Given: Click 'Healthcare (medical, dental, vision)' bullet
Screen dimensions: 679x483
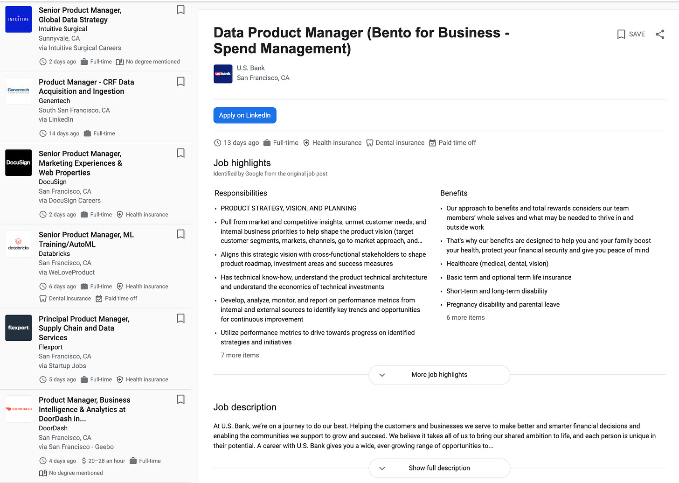Looking at the screenshot, I should pyautogui.click(x=498, y=264).
